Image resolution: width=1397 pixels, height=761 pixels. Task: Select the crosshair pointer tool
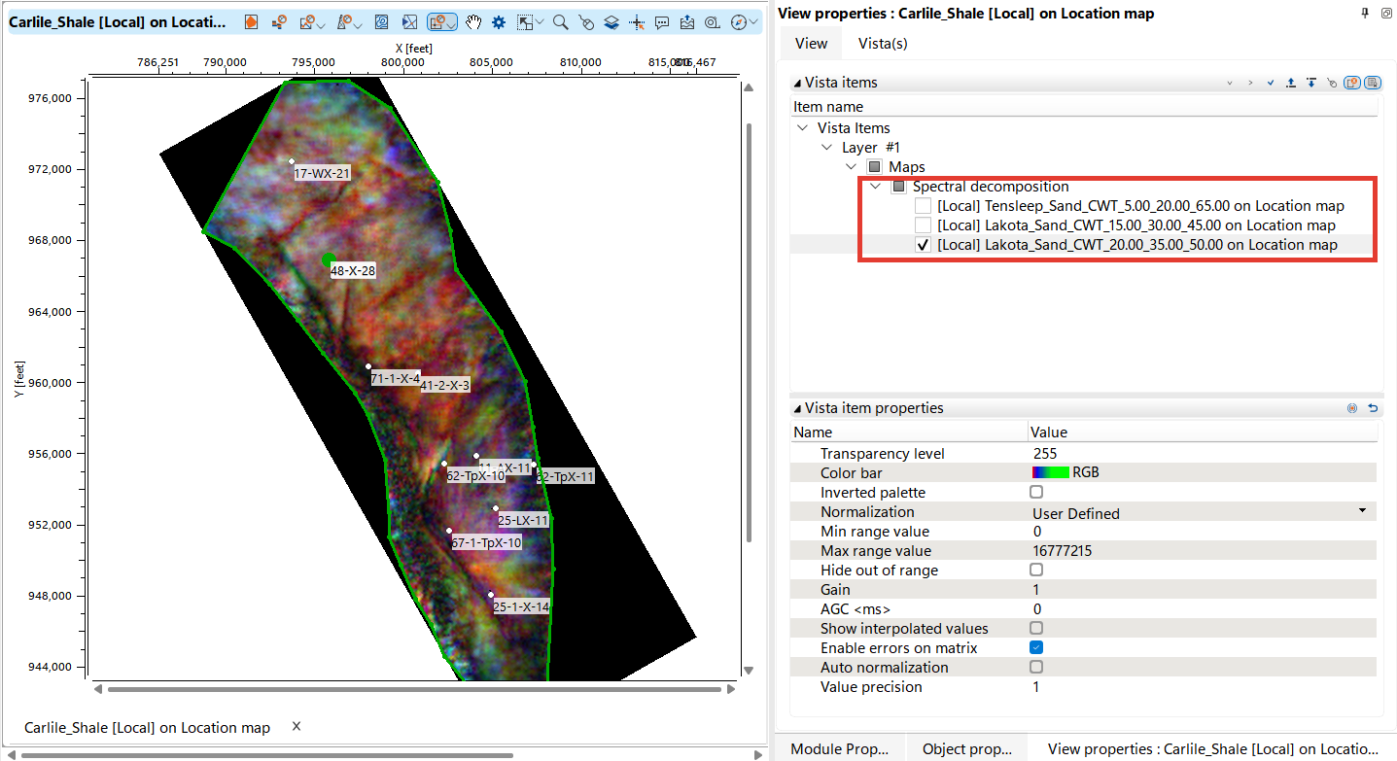[x=637, y=21]
